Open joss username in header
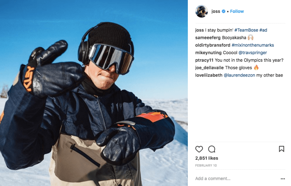Screen dimensions: 291x186 coord(215,11)
